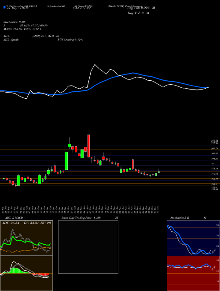Open the blue Stochastics chart panel
This screenshot has height=291, width=220.
(193, 238)
